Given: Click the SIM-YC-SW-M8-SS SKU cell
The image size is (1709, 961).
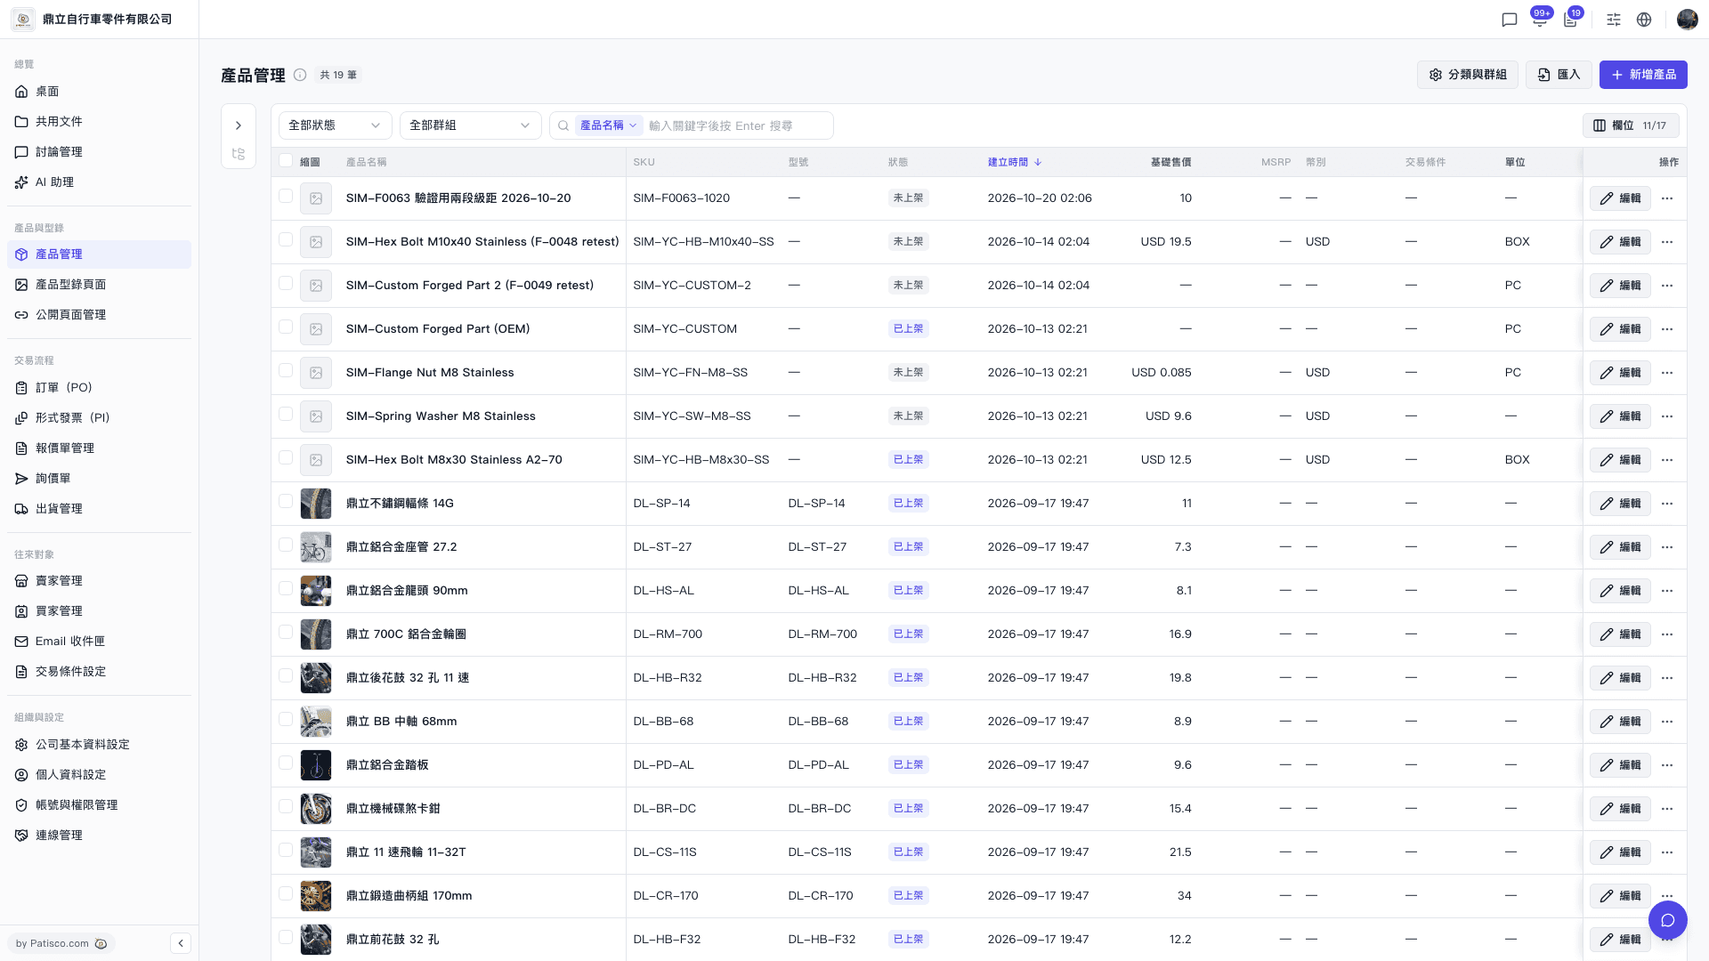Looking at the screenshot, I should [x=692, y=416].
